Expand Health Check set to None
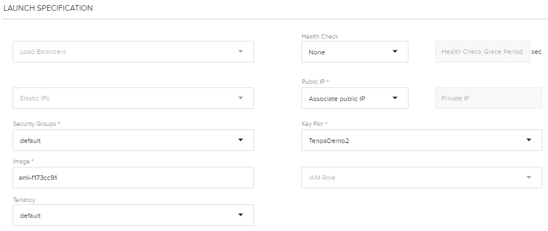548x231 pixels. [347, 52]
